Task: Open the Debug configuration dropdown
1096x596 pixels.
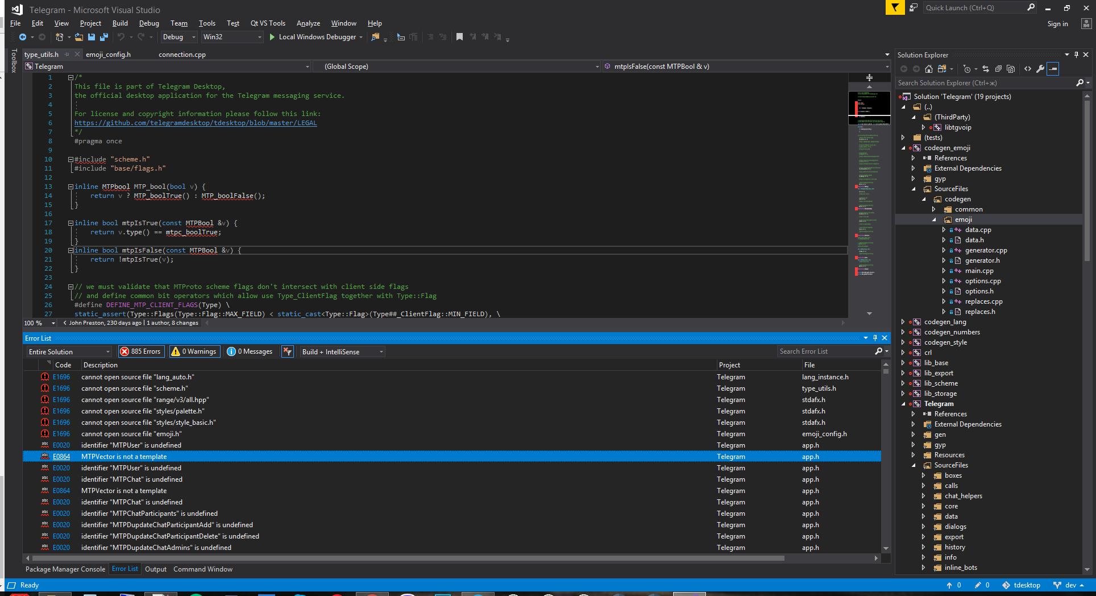Action: (x=178, y=37)
